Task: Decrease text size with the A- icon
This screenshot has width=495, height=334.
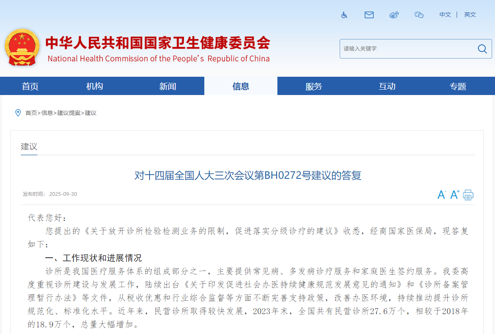Action: pos(441,194)
